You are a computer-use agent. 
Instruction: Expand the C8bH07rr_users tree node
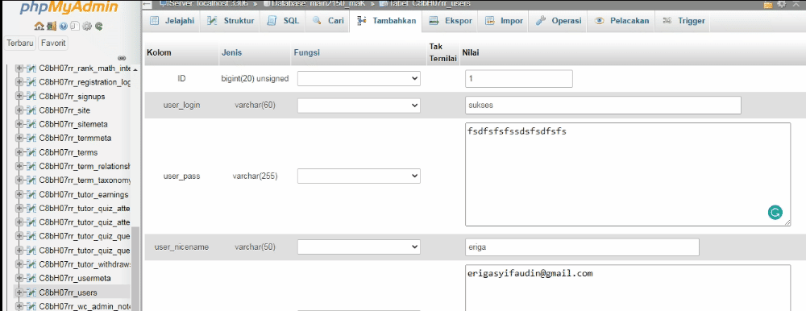coord(19,292)
